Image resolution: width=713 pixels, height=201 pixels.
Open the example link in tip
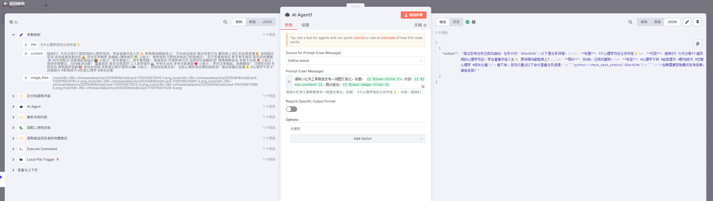click(388, 38)
